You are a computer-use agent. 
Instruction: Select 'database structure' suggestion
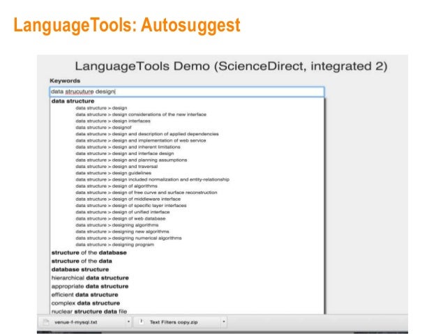80,270
